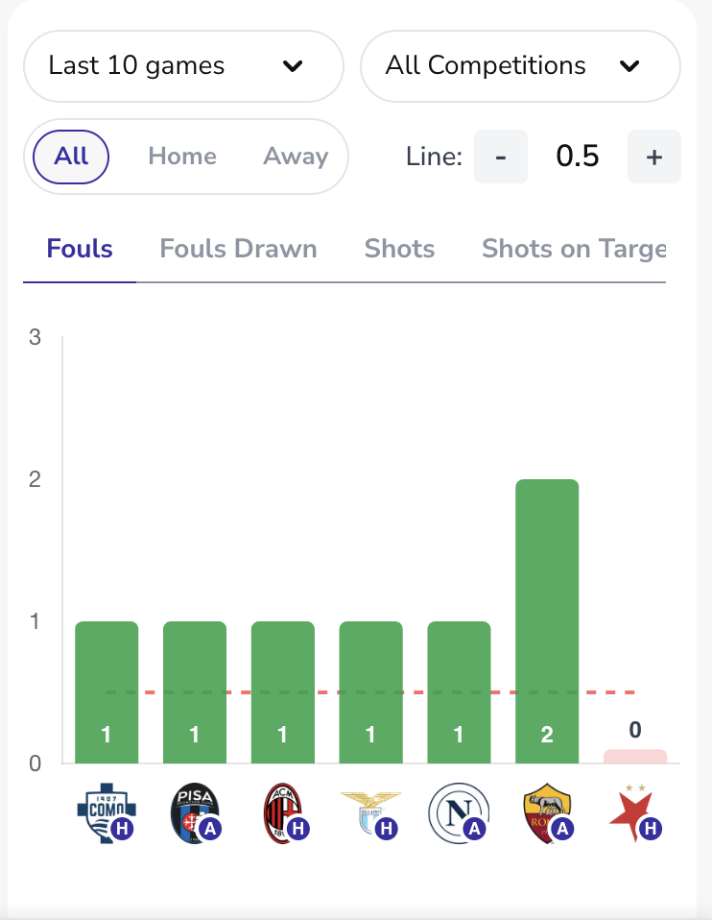Filter to Home games only
The height and width of the screenshot is (920, 712).
tap(182, 157)
